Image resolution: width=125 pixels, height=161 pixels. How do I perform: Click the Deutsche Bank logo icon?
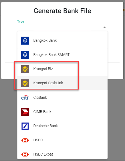pos(25,126)
